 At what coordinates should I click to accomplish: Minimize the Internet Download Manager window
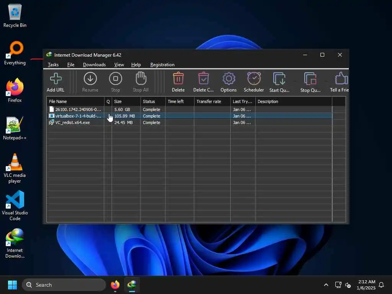tap(305, 55)
